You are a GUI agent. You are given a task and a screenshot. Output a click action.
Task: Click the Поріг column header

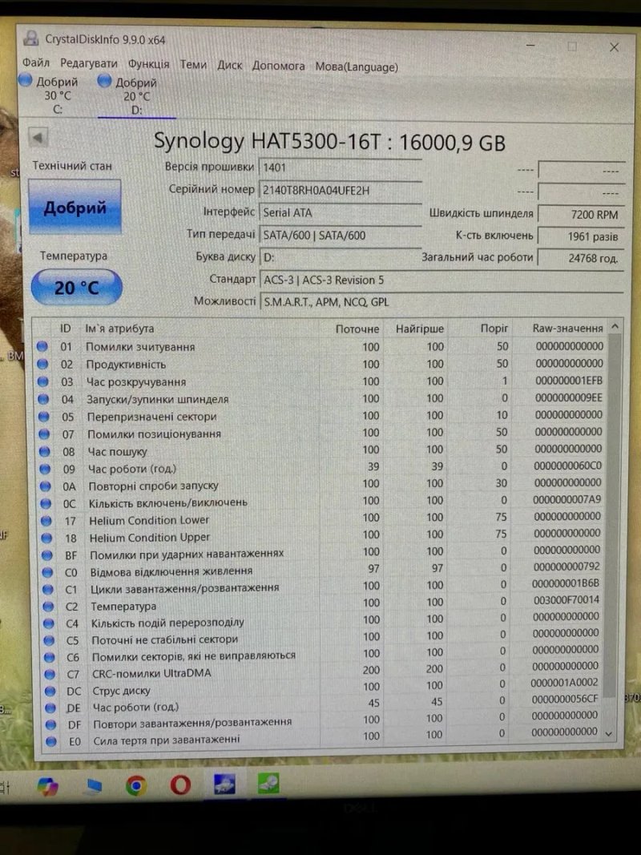(x=494, y=329)
